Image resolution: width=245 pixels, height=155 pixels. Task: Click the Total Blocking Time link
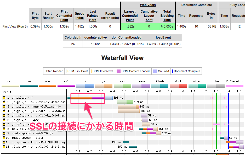[x=167, y=16]
